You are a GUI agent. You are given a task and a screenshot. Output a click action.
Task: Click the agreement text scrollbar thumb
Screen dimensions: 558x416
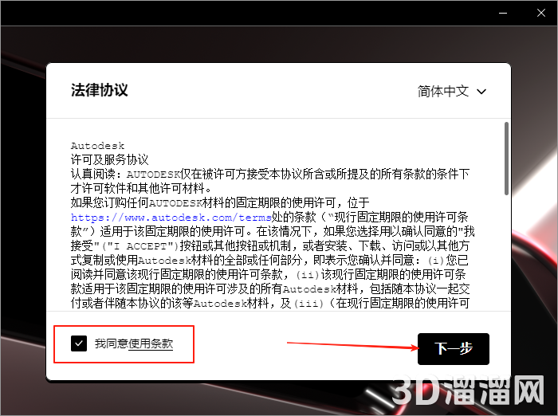pyautogui.click(x=506, y=159)
